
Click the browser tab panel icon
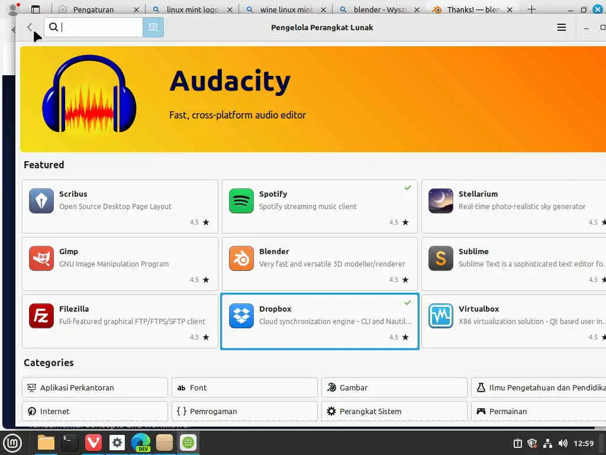coord(35,9)
